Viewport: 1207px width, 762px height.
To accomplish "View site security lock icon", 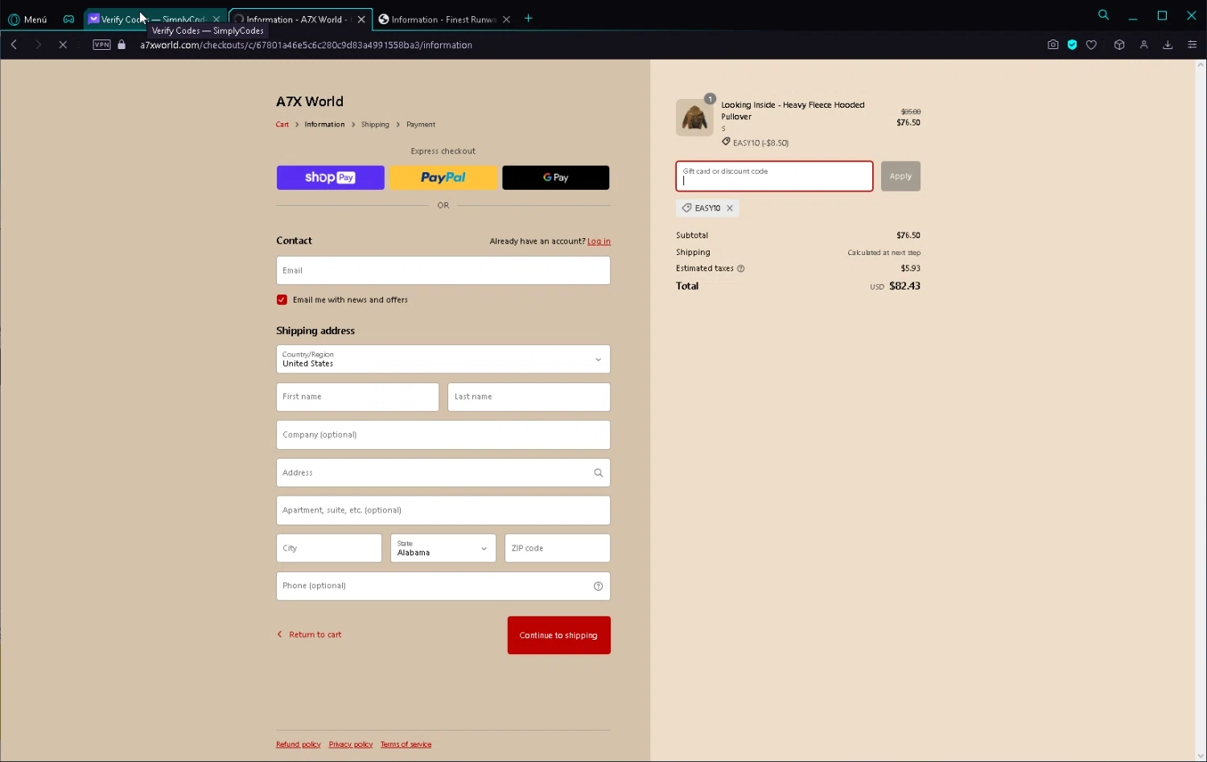I will click(x=122, y=45).
